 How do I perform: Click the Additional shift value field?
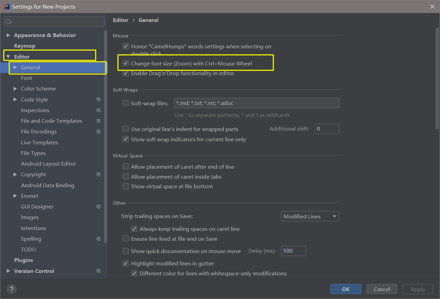click(x=327, y=129)
